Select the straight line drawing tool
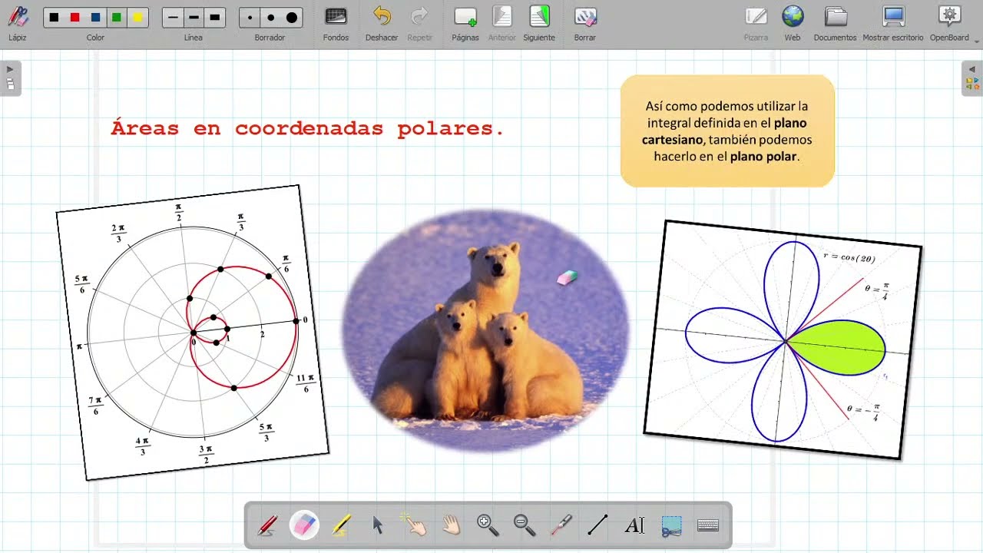Screen dimensions: 983x553 tap(597, 525)
